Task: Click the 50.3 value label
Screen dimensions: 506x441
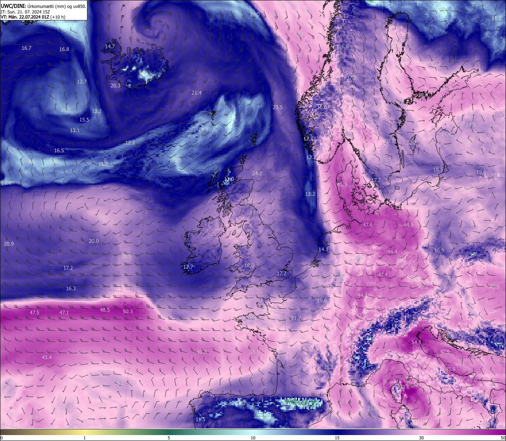Action: coord(128,311)
